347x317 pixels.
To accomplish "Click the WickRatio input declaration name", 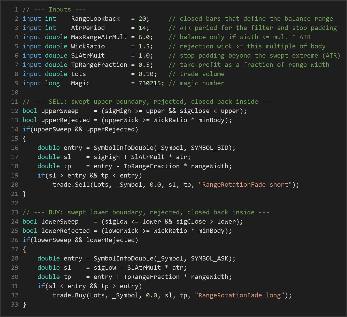I will (88, 46).
